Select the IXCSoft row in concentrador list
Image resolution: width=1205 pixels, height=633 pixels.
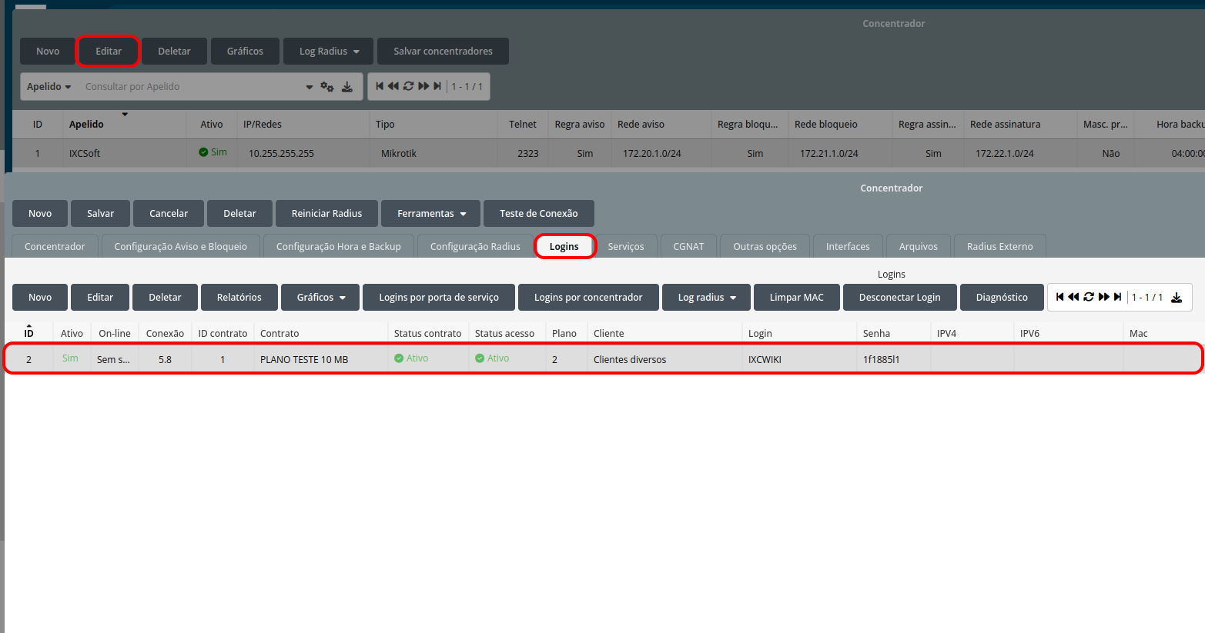(608, 153)
